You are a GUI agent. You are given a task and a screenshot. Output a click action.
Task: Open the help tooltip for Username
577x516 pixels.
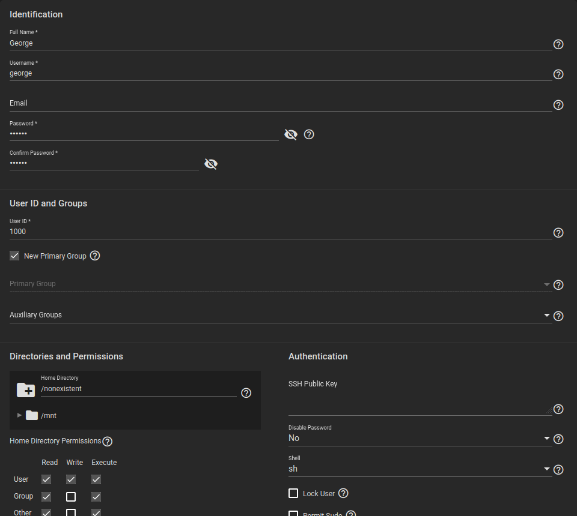[558, 74]
